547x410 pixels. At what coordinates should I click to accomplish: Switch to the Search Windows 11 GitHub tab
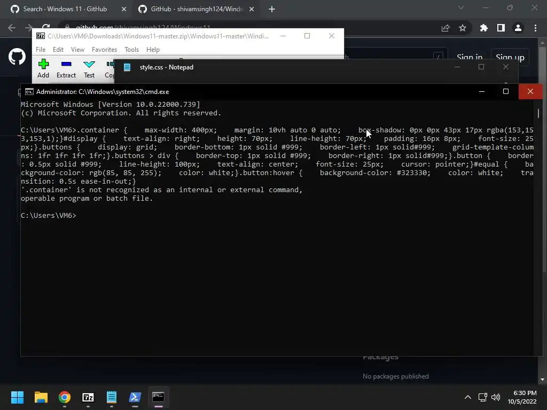[x=65, y=9]
